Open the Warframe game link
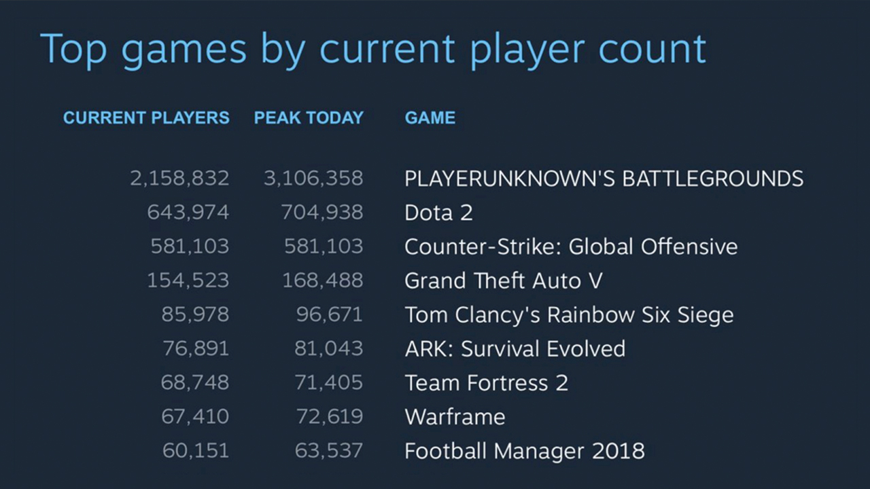The image size is (870, 489). coord(455,416)
